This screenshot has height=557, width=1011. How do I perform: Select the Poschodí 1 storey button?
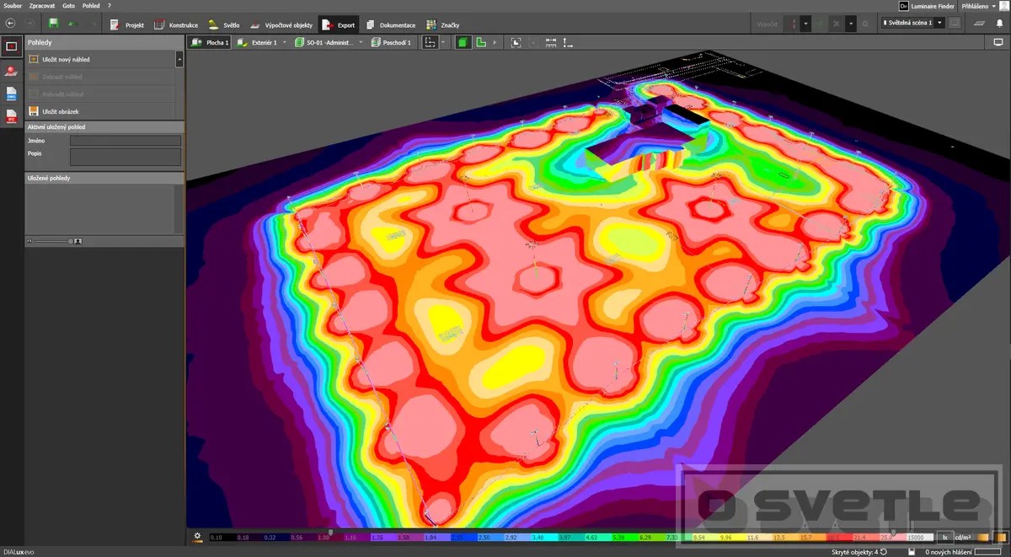pyautogui.click(x=391, y=42)
